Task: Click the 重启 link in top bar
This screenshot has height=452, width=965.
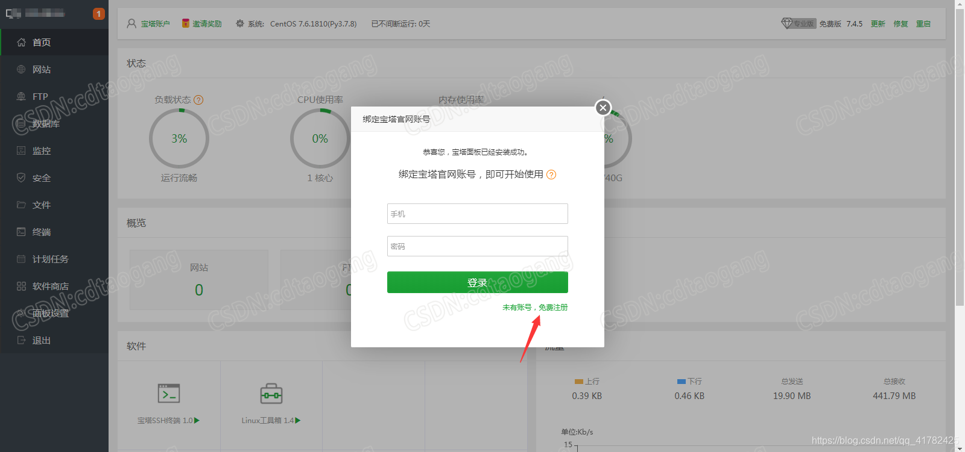Action: pos(923,24)
